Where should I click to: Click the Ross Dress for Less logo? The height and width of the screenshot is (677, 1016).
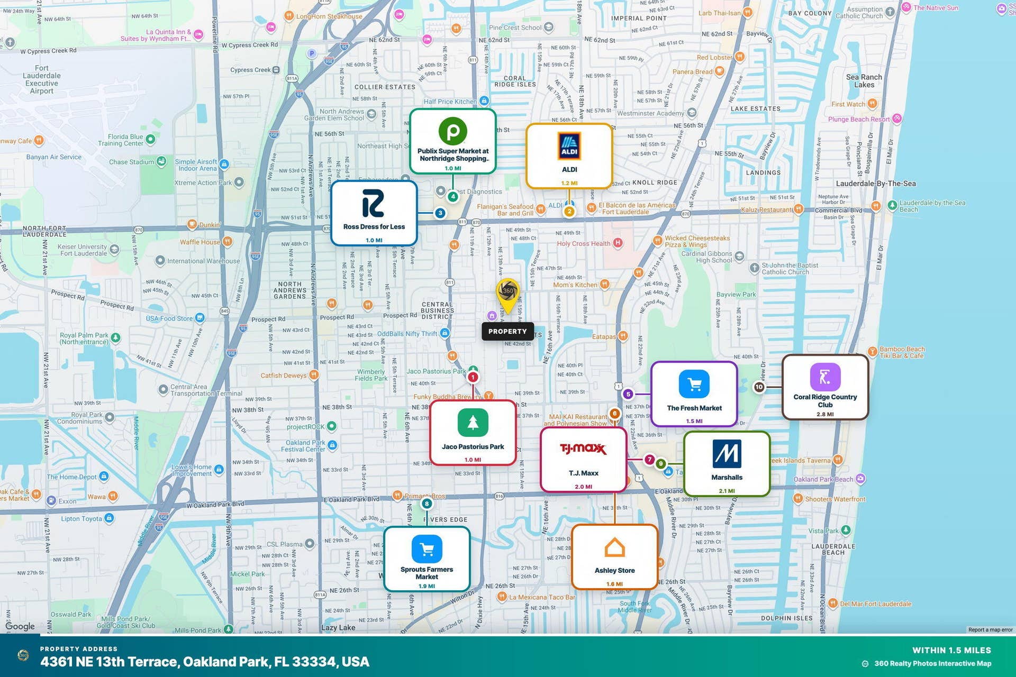373,204
